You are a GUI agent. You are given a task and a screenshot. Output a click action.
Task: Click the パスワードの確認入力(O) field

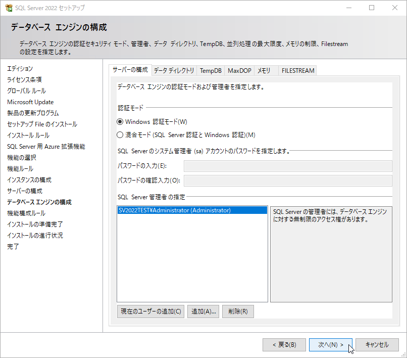click(288, 181)
